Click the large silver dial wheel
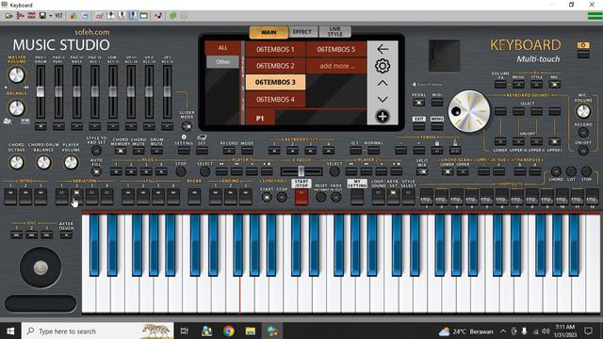 (469, 111)
